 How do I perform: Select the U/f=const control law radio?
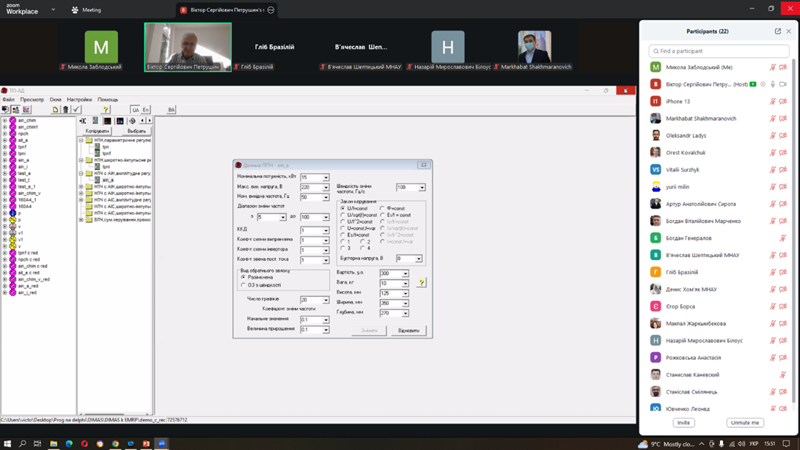343,208
